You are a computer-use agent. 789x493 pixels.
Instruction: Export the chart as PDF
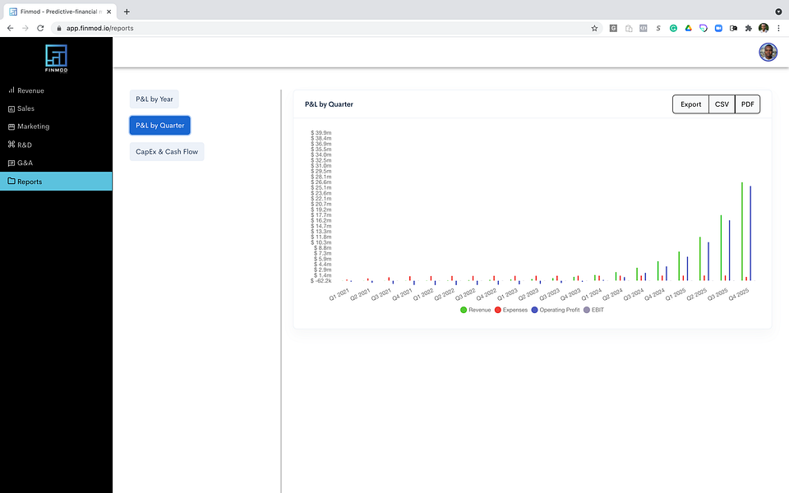(x=747, y=104)
